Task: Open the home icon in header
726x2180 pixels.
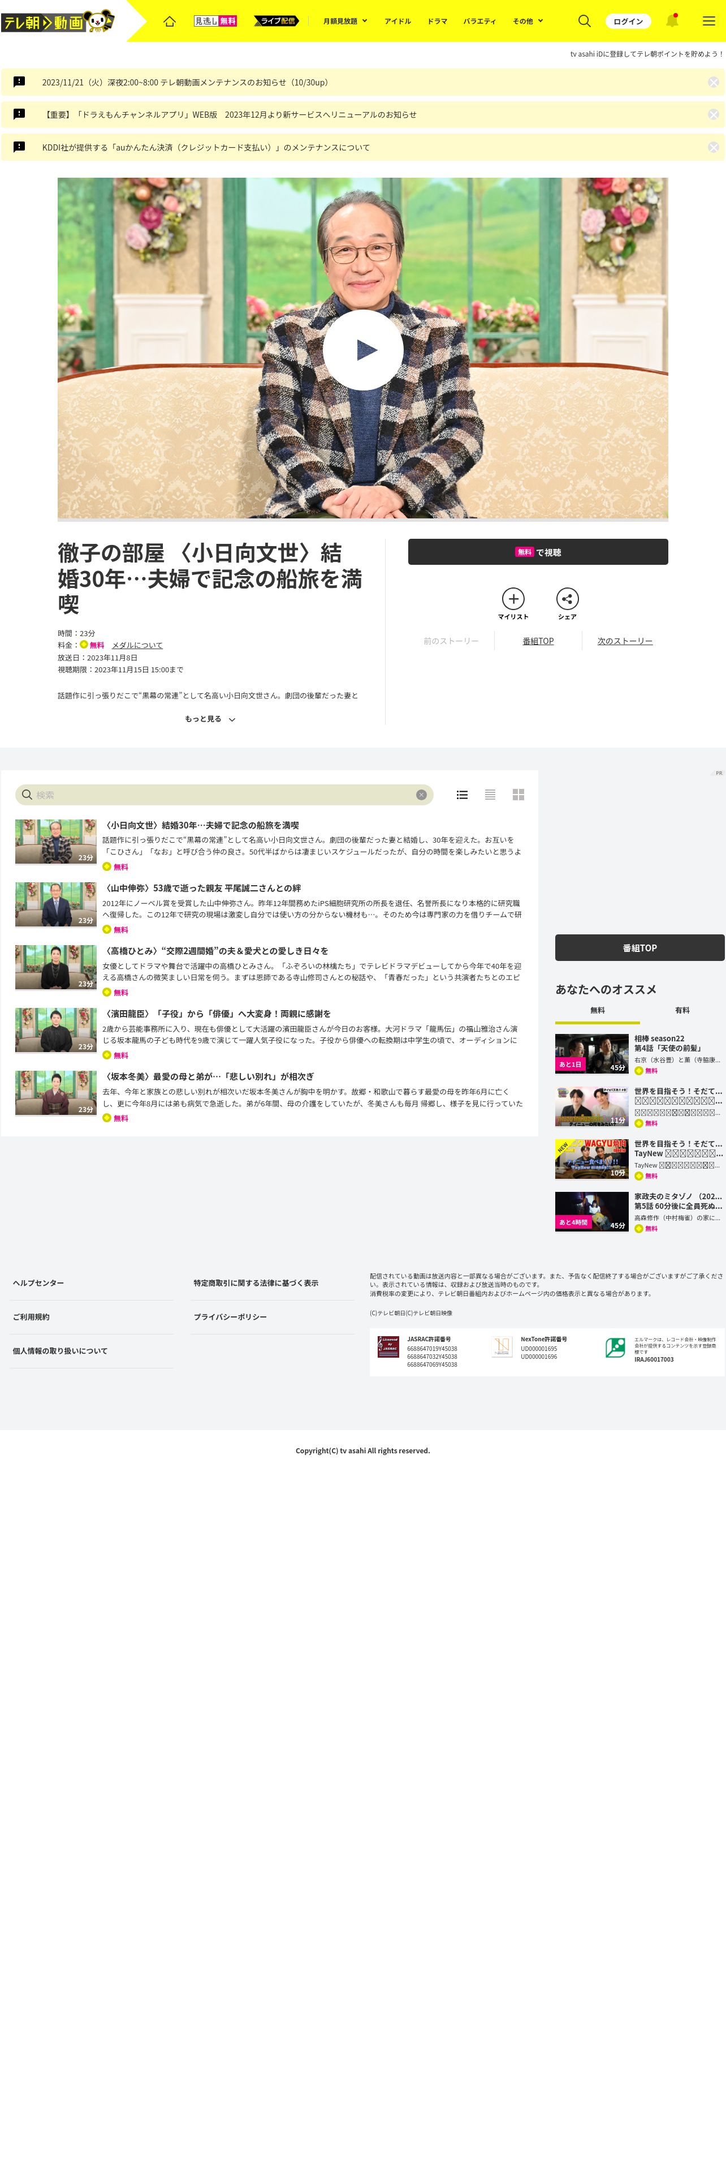Action: (x=169, y=21)
